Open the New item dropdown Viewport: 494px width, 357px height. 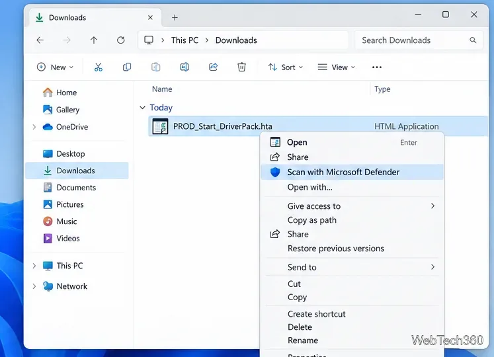[55, 67]
